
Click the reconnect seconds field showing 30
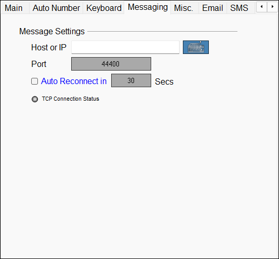point(131,80)
